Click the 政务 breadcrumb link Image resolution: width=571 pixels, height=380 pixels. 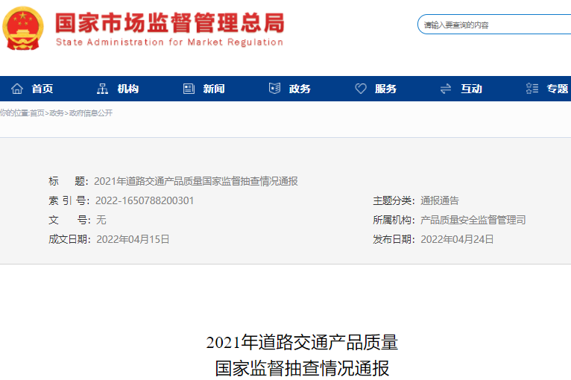[x=57, y=113]
